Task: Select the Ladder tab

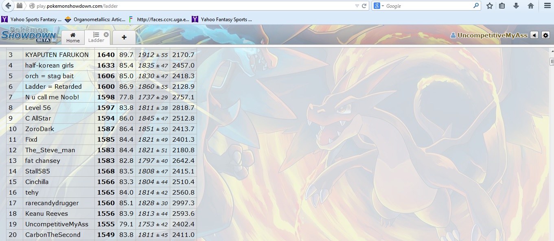Action: click(96, 37)
